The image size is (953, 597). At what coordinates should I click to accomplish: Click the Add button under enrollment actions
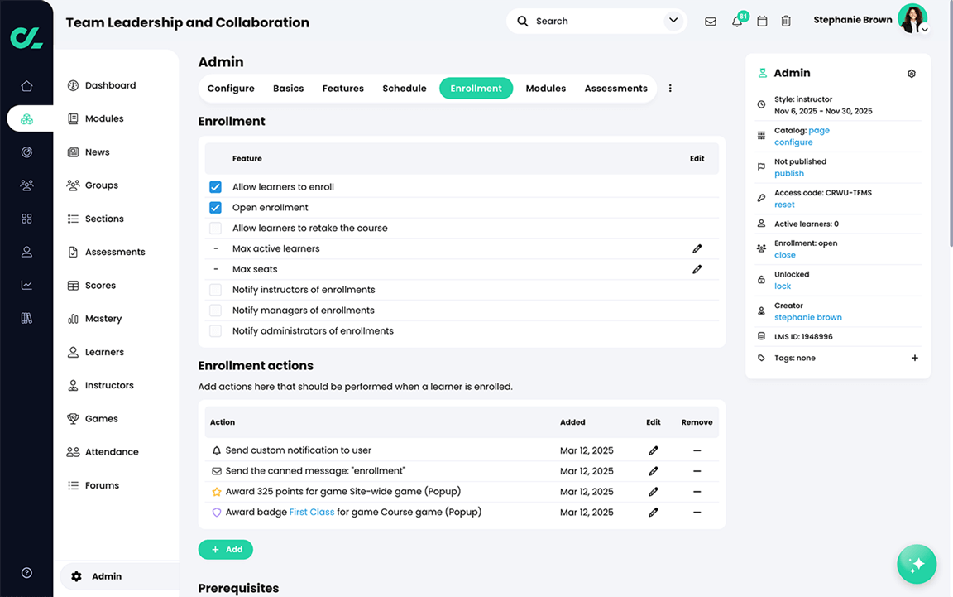pyautogui.click(x=225, y=549)
